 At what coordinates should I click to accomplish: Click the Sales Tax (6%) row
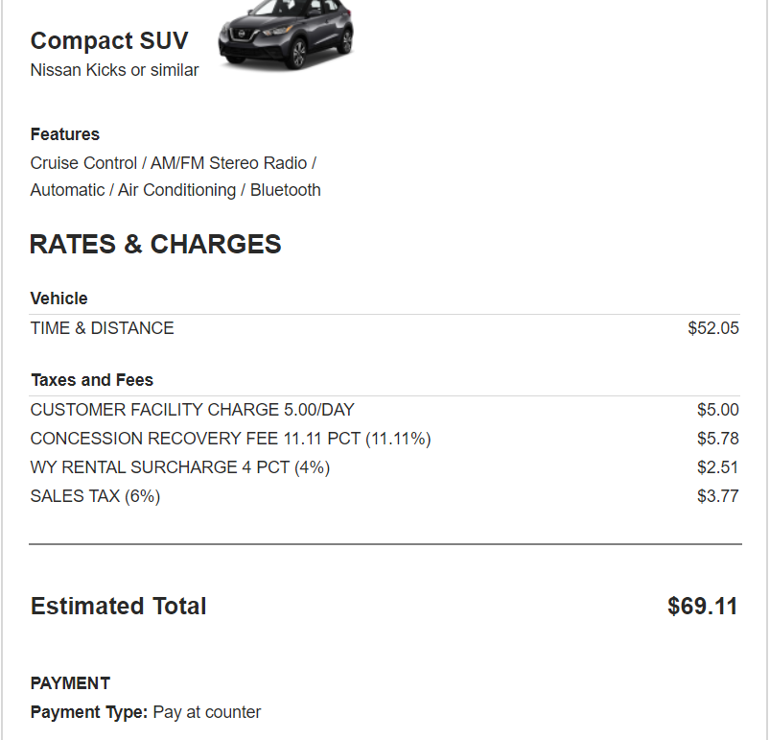click(385, 496)
